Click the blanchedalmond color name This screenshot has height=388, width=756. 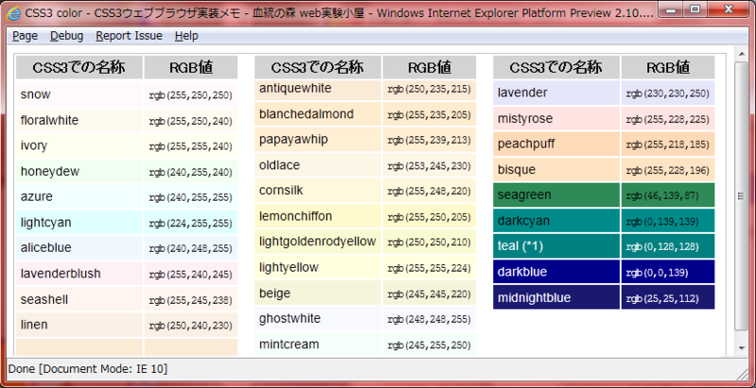(306, 114)
